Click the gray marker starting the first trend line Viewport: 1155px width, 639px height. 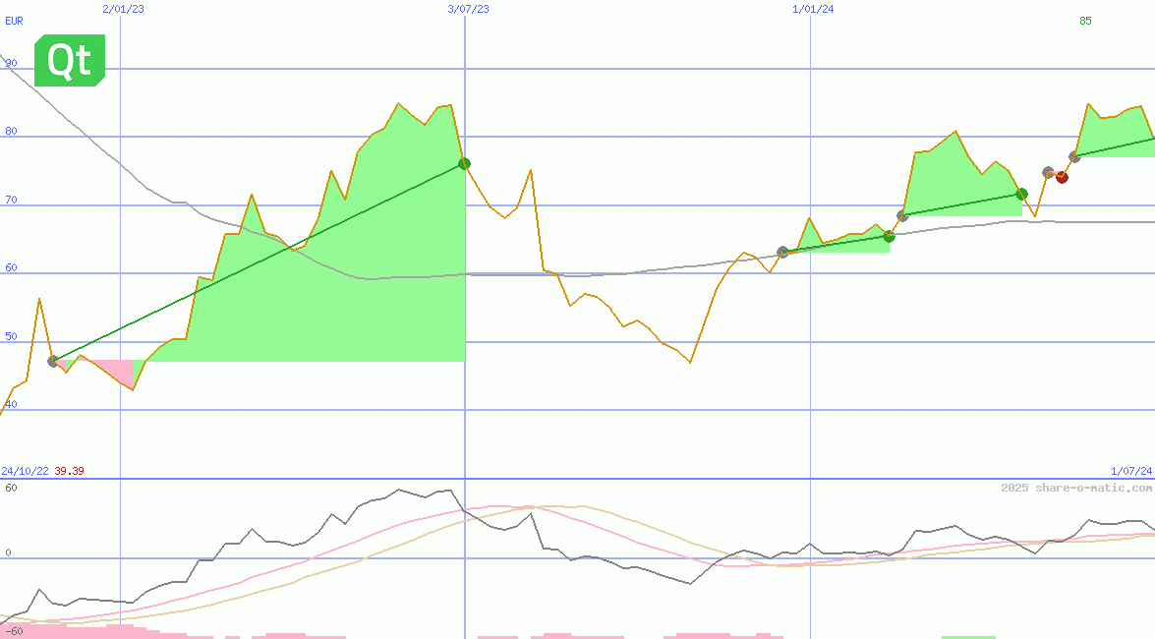[x=53, y=361]
